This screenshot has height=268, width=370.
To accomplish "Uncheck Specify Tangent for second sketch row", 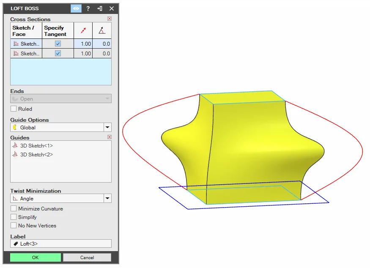I will tap(58, 54).
